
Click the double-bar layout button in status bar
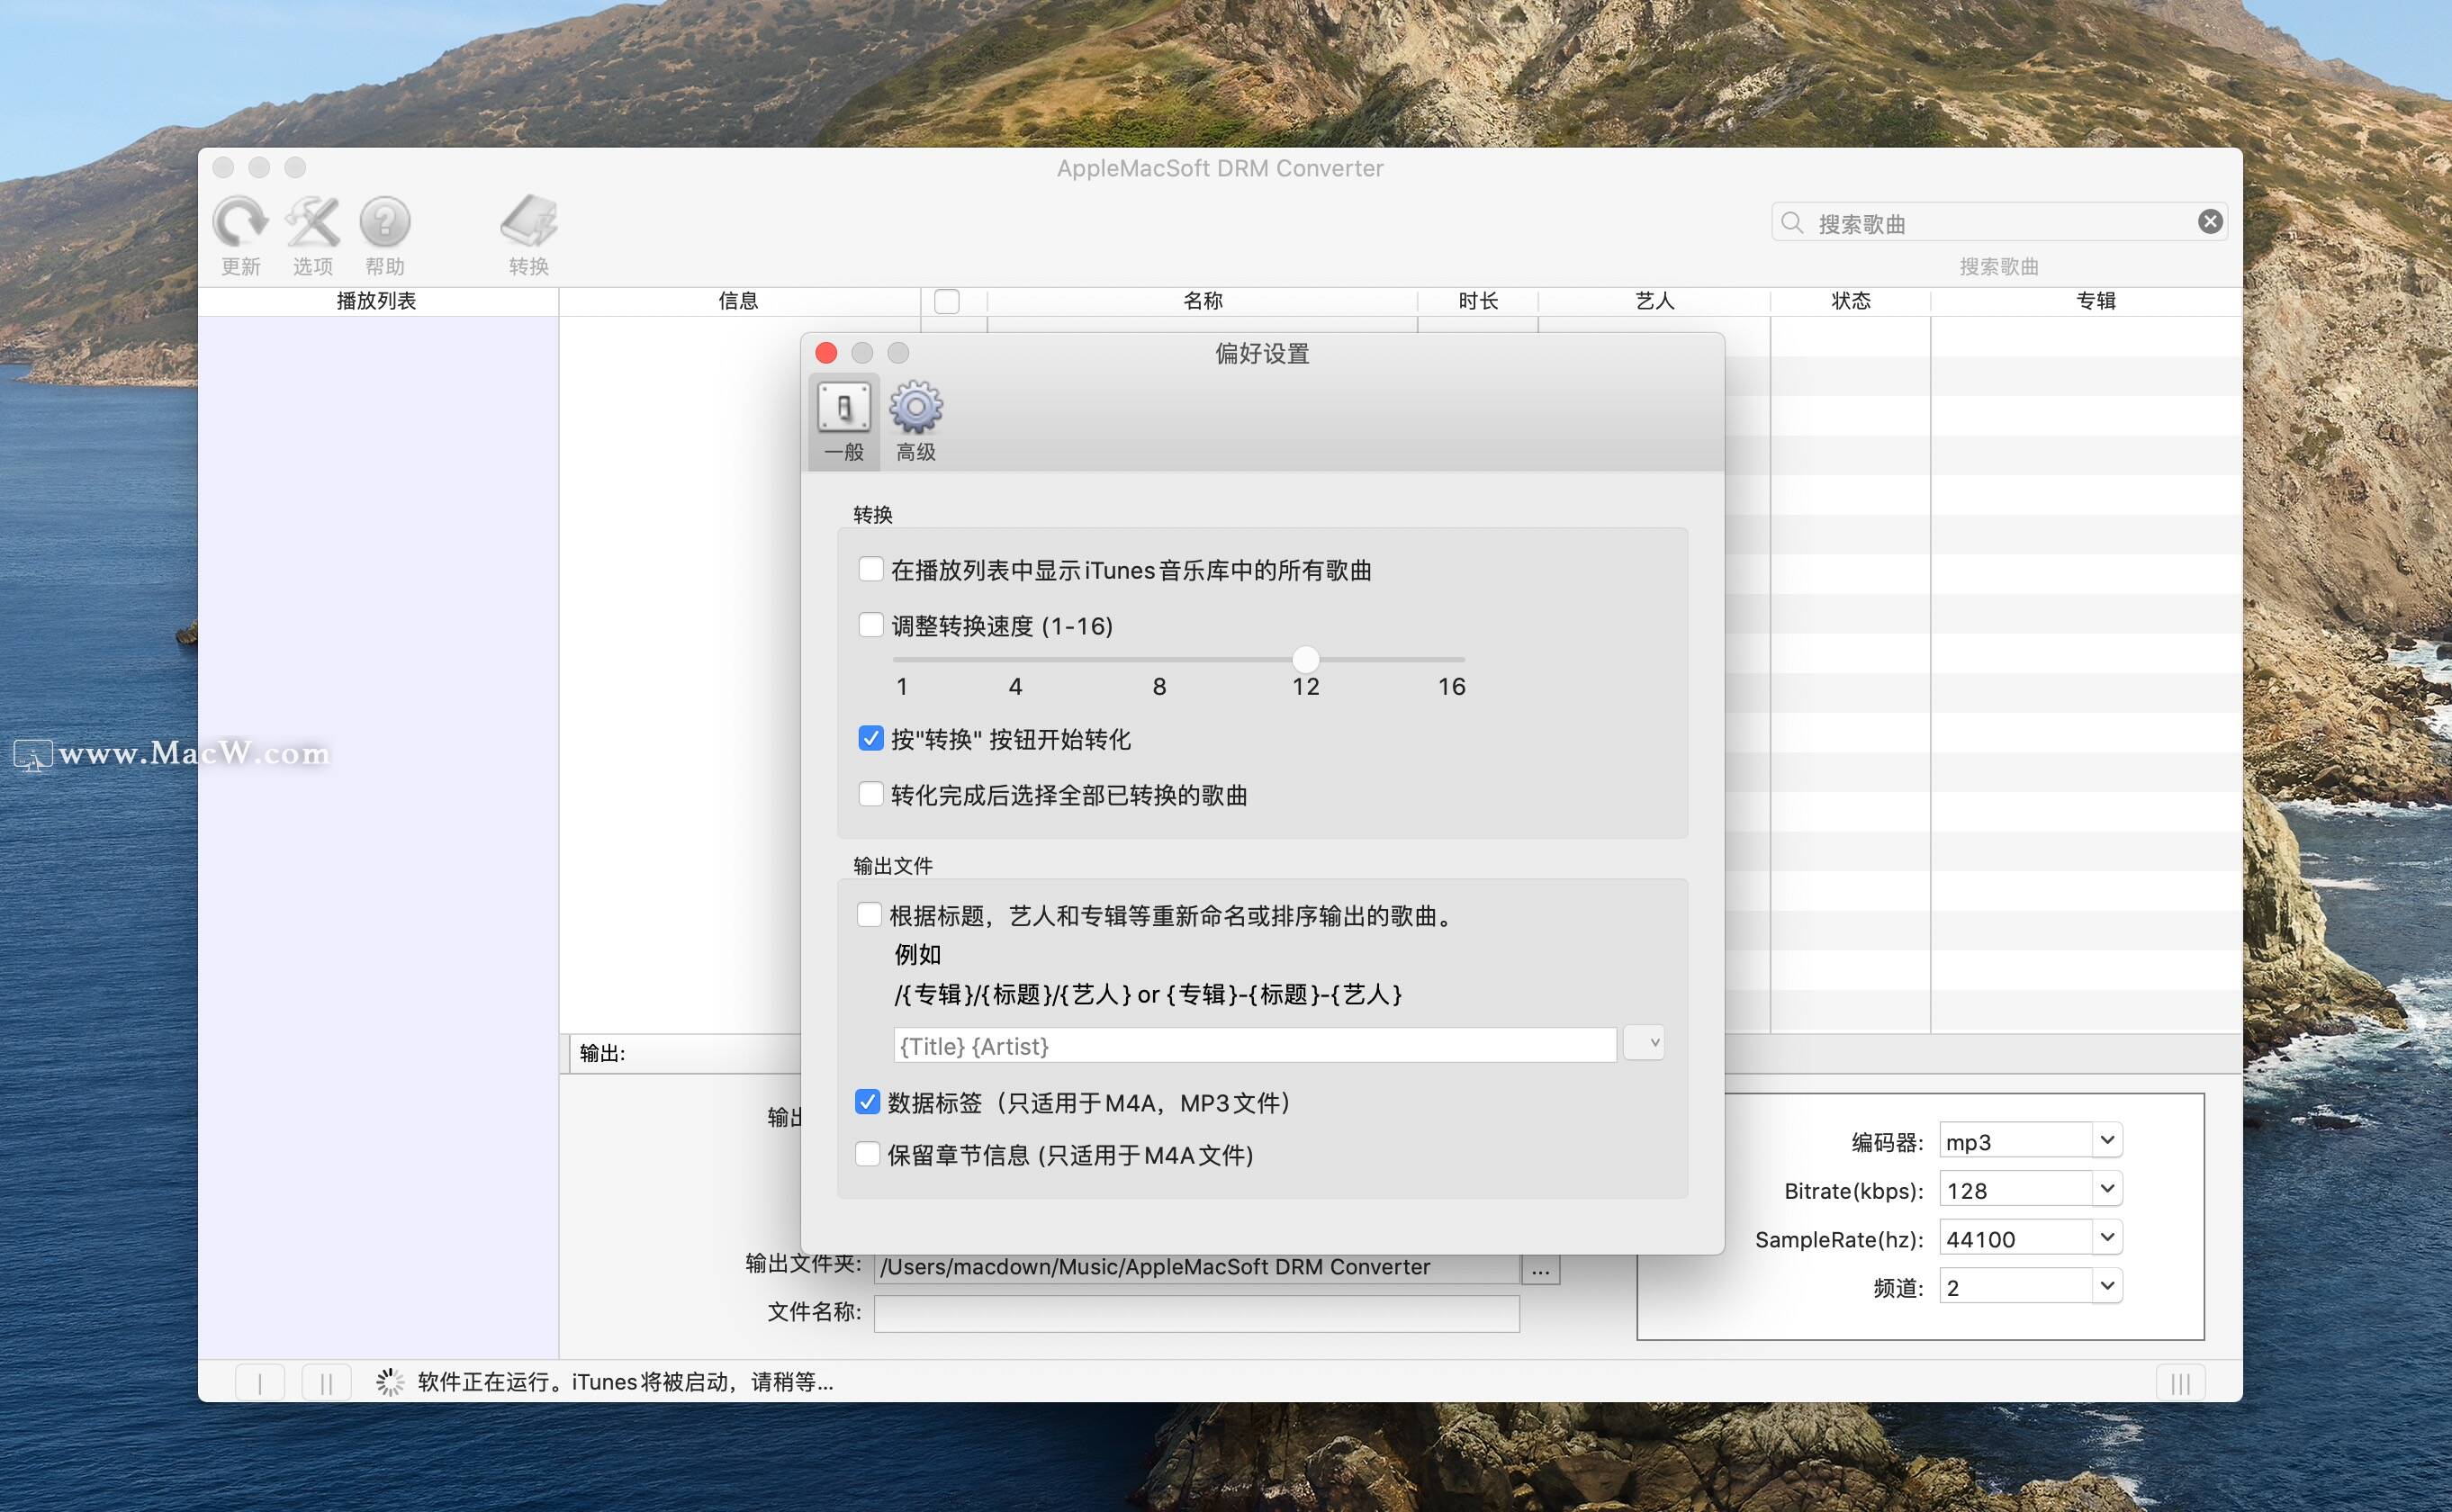[x=326, y=1383]
